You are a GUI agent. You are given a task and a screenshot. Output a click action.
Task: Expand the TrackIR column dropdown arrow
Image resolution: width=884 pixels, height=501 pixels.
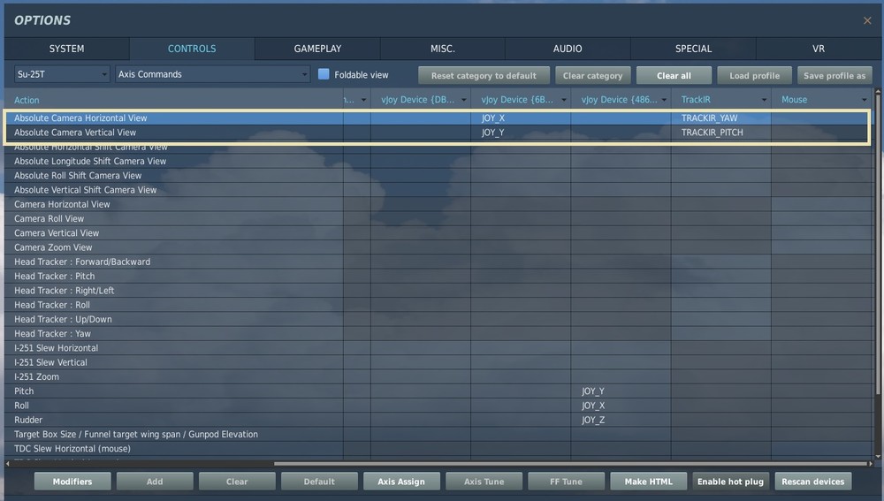click(x=764, y=101)
